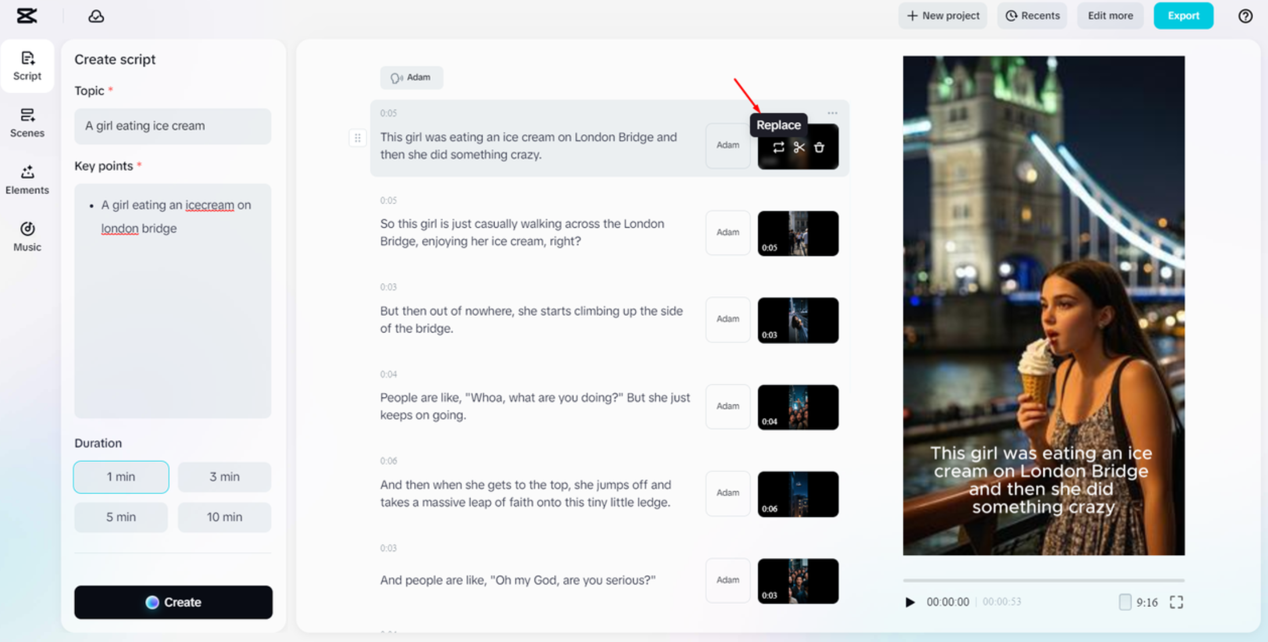Open the cloud save icon
This screenshot has width=1268, height=642.
click(96, 16)
